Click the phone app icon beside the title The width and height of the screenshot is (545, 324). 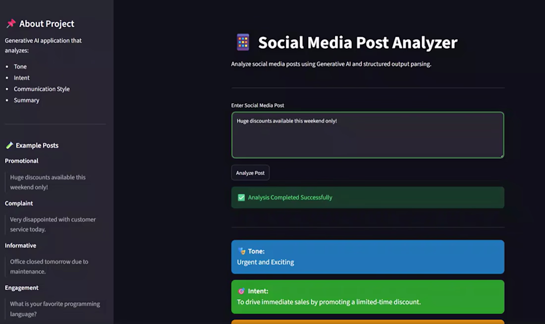click(x=243, y=43)
